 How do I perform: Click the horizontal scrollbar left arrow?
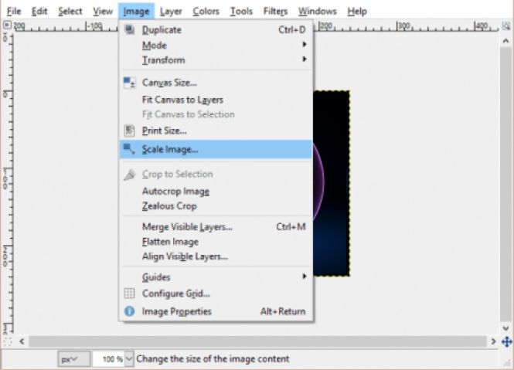tap(22, 341)
